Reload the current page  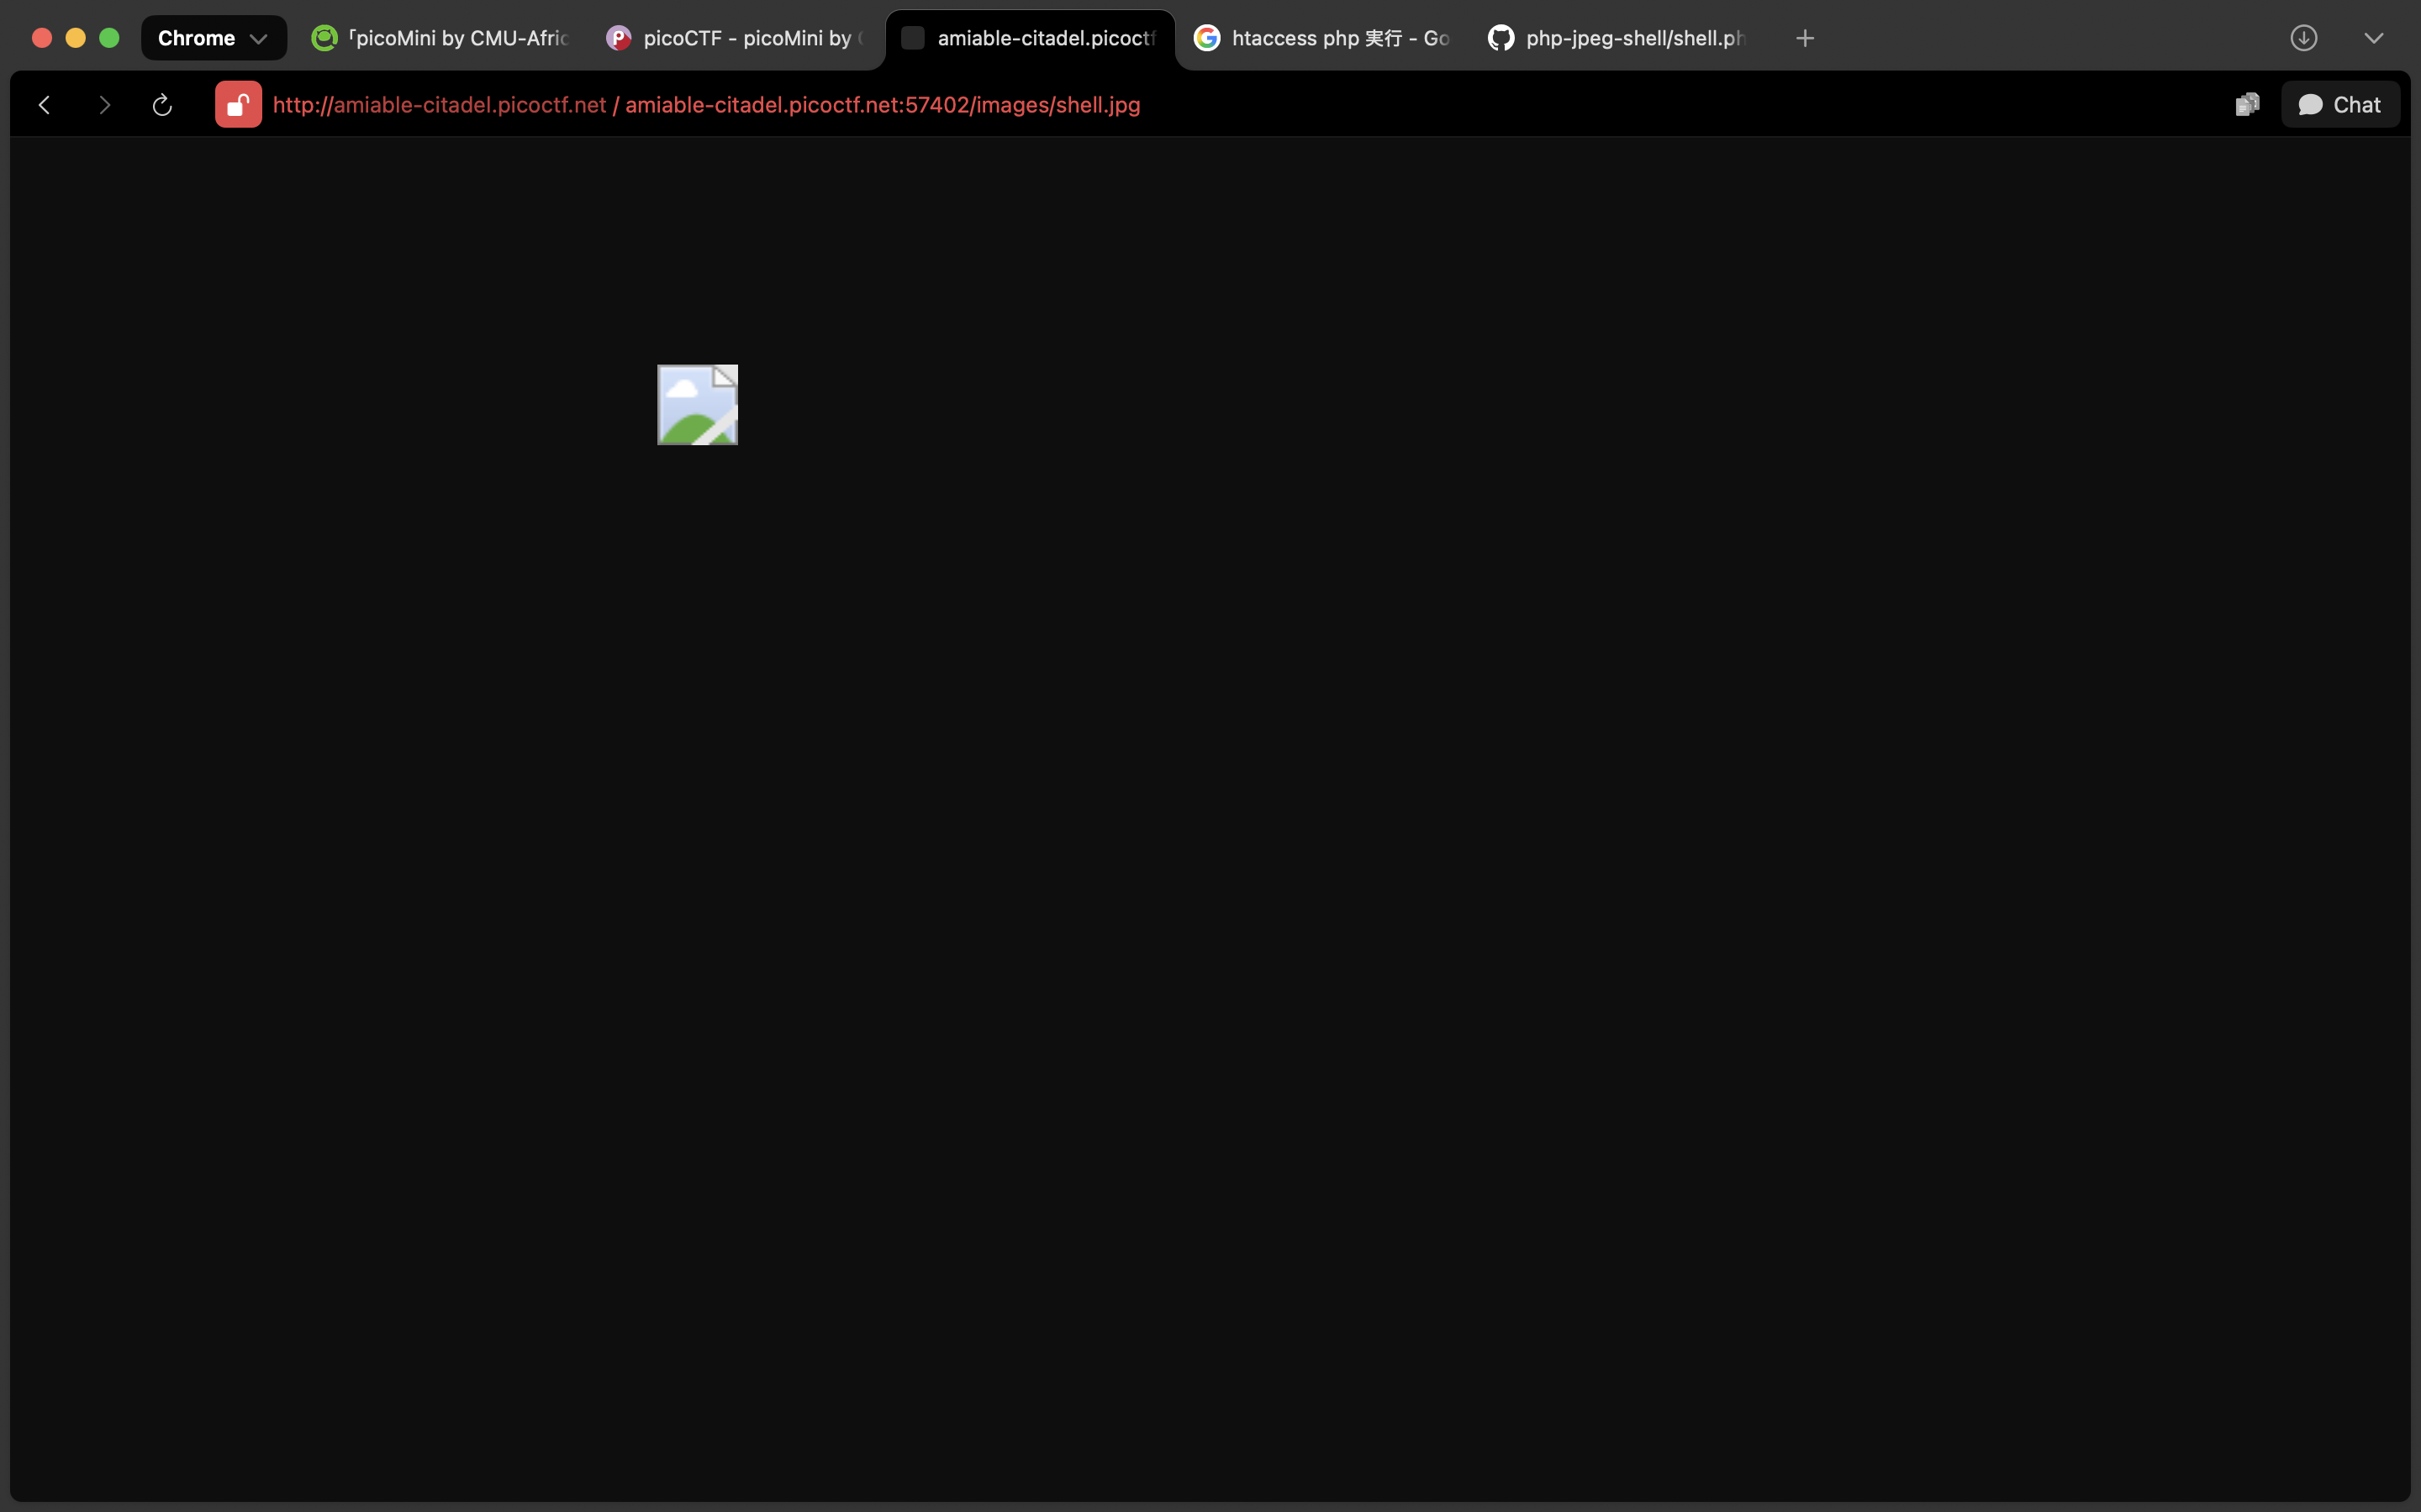click(162, 105)
